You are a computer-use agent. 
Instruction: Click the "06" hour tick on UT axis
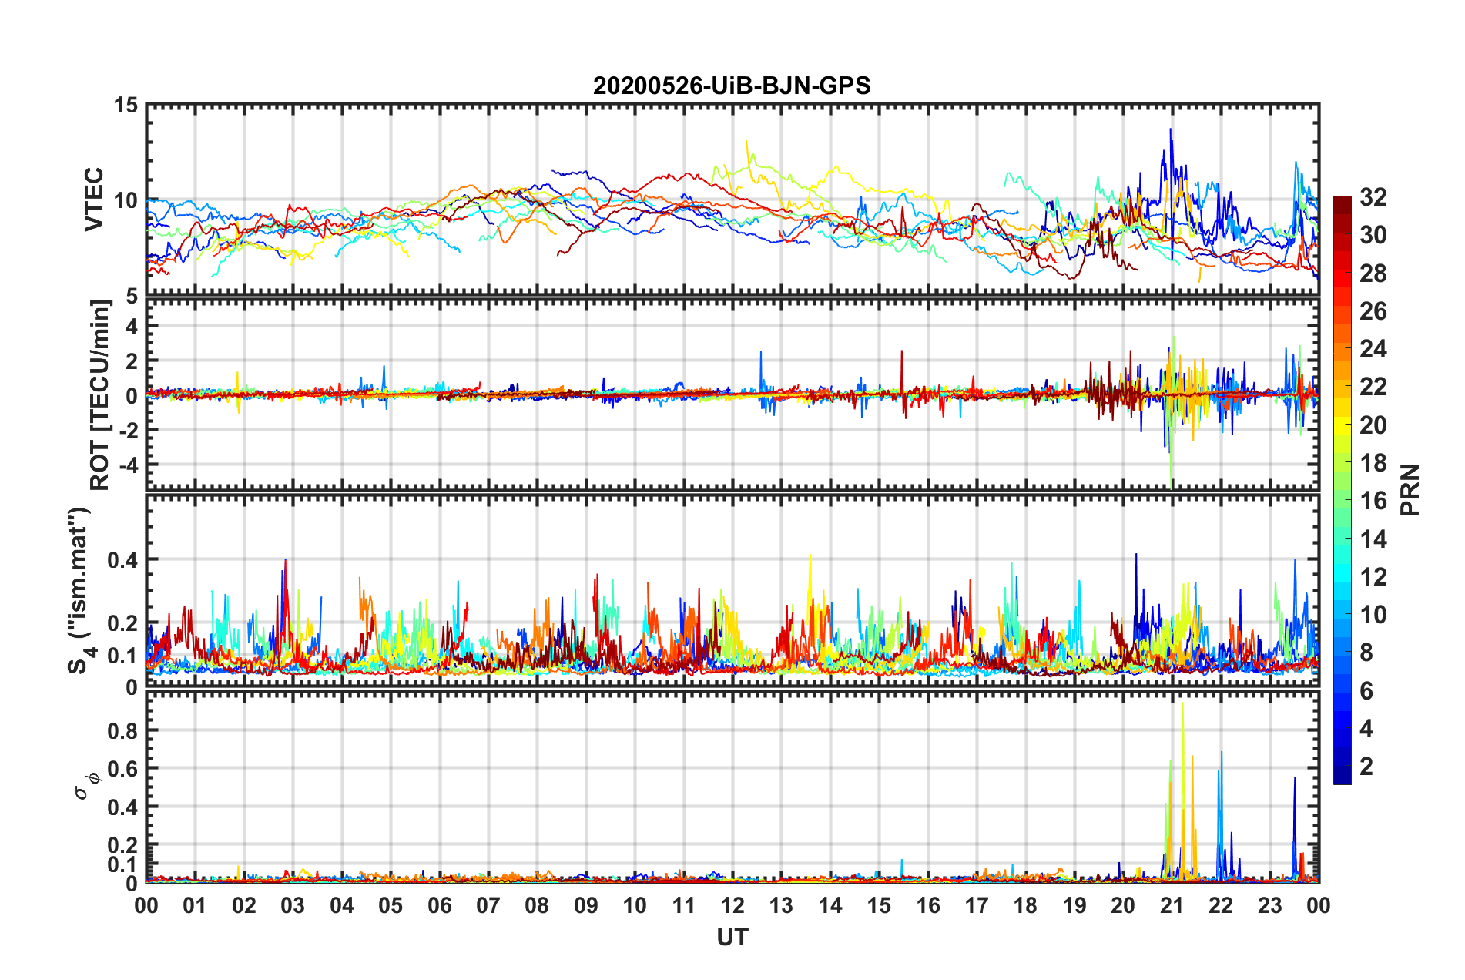(440, 905)
